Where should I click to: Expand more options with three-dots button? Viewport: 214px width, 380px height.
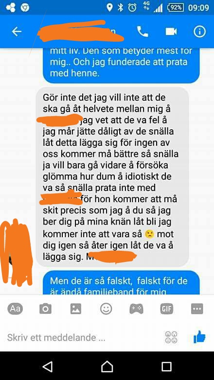pyautogui.click(x=197, y=309)
